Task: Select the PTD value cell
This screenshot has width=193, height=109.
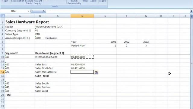Action: [x=40, y=34]
